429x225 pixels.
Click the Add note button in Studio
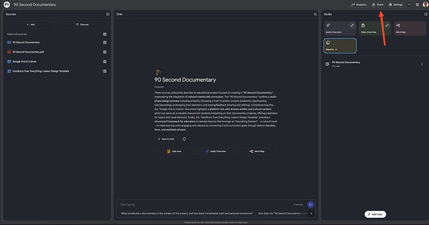[375, 214]
